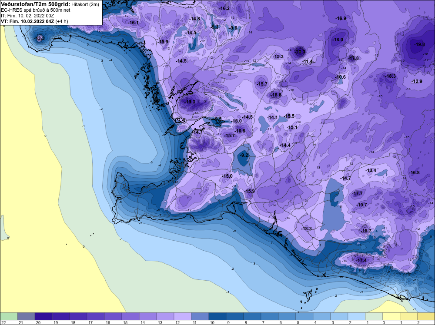Pick the legend swatch labeled -11
Screen dimensions: 435x325
(200, 316)
